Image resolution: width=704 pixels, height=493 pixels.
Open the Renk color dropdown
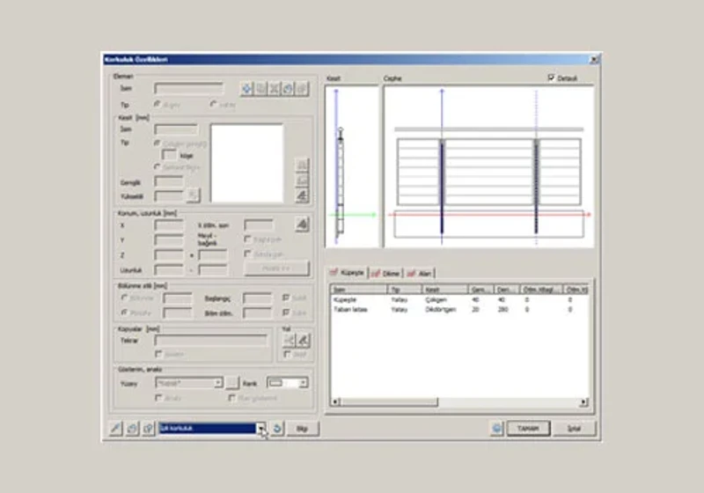click(x=288, y=383)
